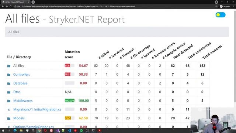Open Adobe Acrobat red icon in taskbar
The height and width of the screenshot is (133, 236).
99,130
